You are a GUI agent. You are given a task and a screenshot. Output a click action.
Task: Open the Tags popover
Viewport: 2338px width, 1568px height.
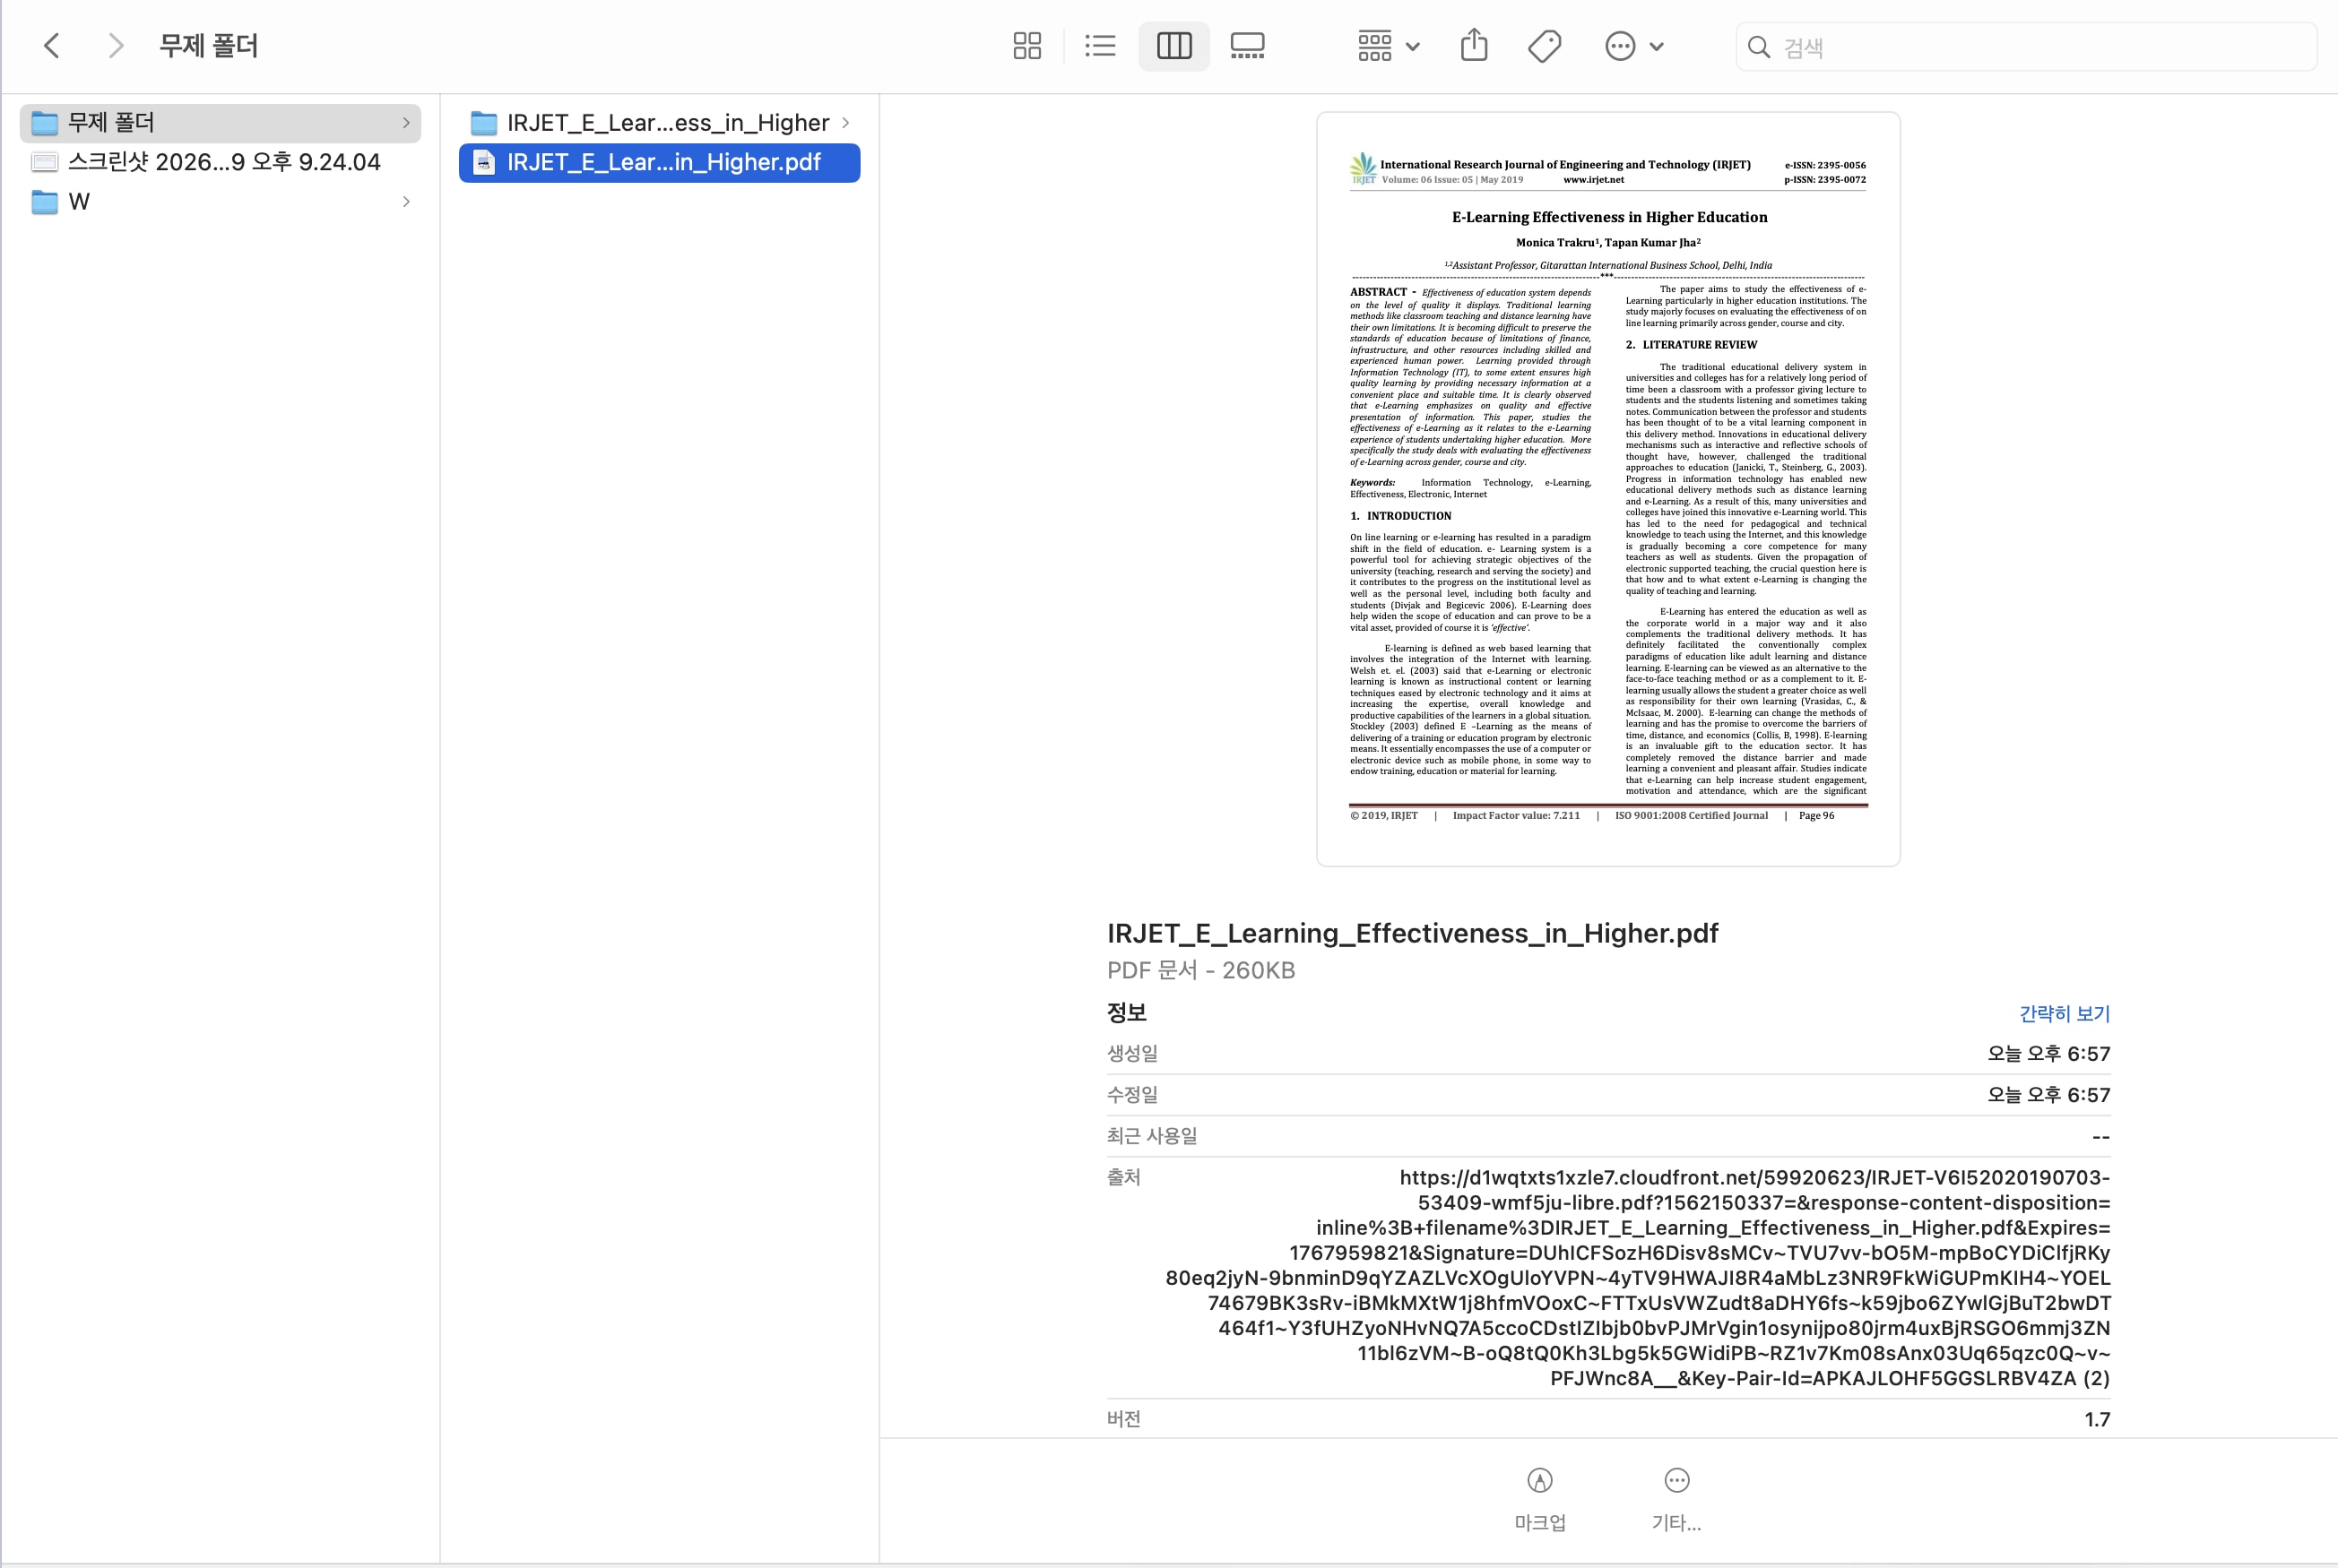click(1543, 46)
